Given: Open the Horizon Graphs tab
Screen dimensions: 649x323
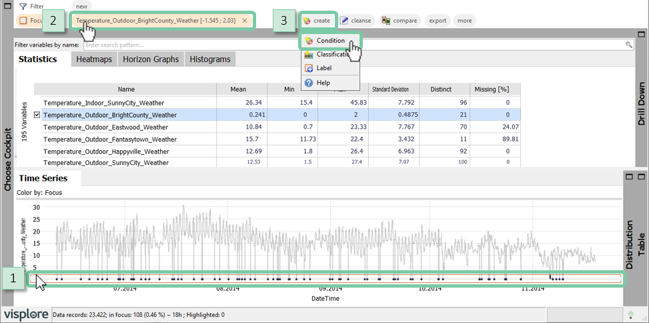Looking at the screenshot, I should coord(150,59).
